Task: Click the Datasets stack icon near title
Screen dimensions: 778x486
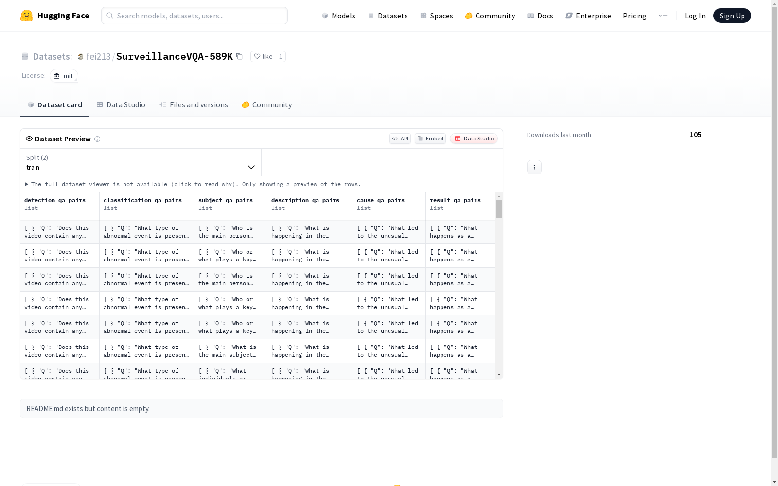Action: tap(25, 57)
